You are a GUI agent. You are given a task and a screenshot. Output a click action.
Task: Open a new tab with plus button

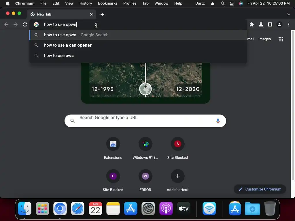click(x=102, y=14)
